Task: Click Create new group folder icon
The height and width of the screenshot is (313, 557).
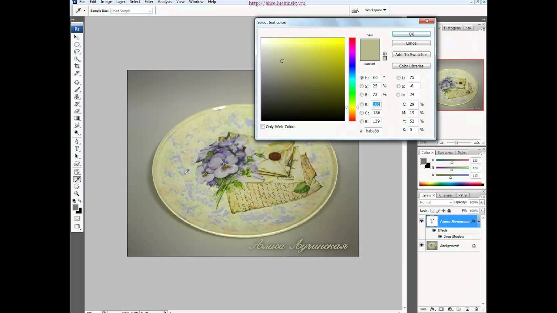Action: [459, 309]
